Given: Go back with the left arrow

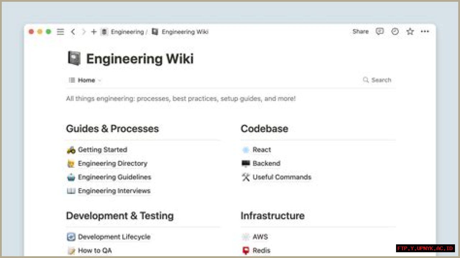Looking at the screenshot, I should [x=73, y=32].
